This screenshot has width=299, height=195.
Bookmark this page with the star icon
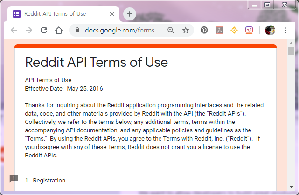click(186, 30)
